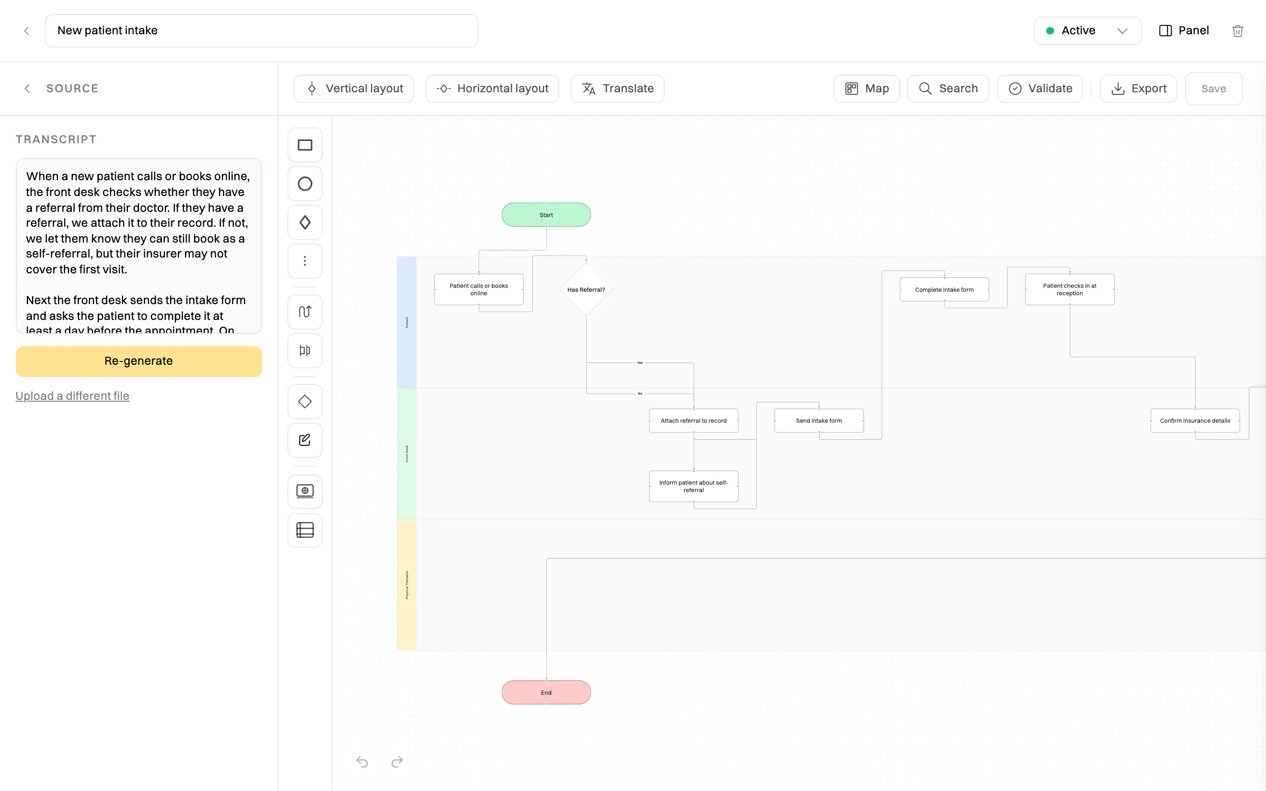The image size is (1266, 791).
Task: Click the connector routing arrow tool
Action: click(x=305, y=312)
